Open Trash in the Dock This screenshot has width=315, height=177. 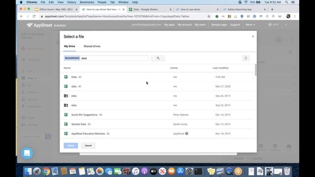[x=287, y=172]
